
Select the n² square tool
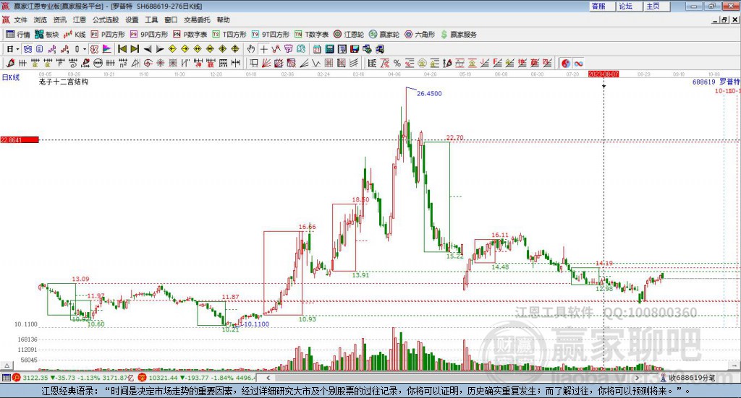[123, 63]
